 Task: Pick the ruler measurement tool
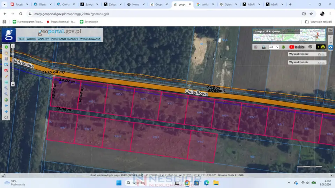pos(6,82)
